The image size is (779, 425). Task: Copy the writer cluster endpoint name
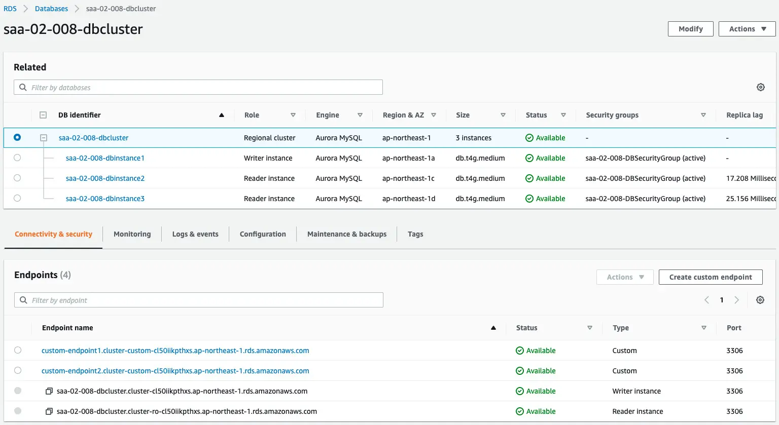49,391
